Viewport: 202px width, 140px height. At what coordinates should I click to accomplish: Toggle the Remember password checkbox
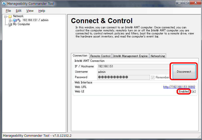(x=153, y=77)
